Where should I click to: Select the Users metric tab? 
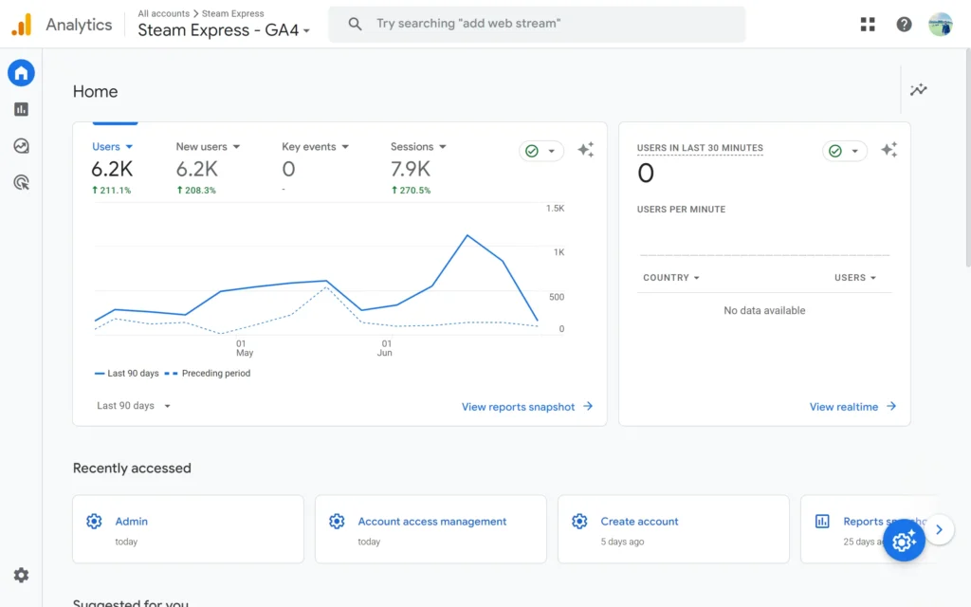[112, 147]
